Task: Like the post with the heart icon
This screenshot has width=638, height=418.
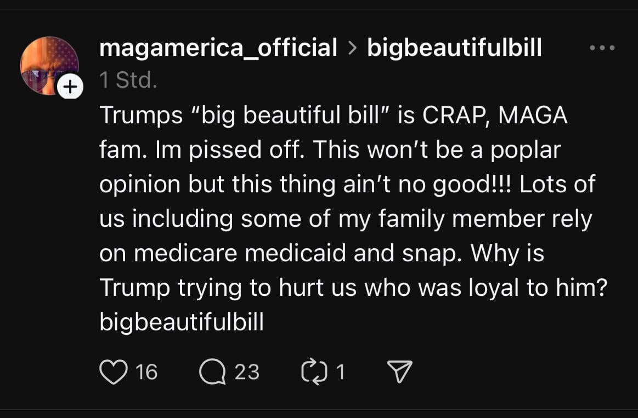Action: (114, 371)
